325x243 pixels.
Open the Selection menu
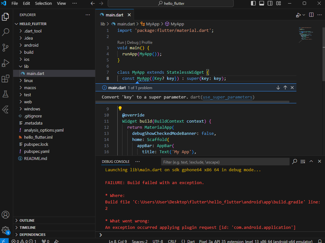[x=43, y=3]
